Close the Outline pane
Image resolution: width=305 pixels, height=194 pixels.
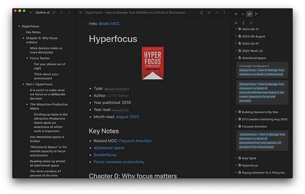(61, 12)
